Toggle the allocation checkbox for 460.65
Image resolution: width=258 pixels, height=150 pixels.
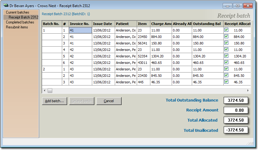point(226,63)
